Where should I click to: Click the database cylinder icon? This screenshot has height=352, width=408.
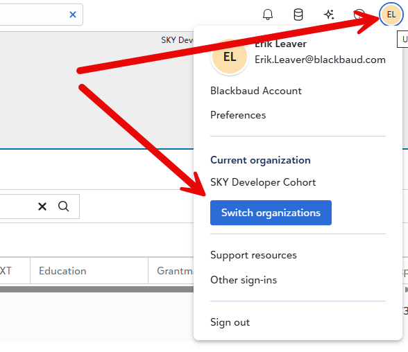(x=298, y=15)
